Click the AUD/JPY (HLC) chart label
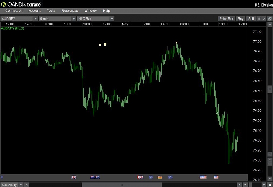Screen dimensions: 273x187 [13, 28]
